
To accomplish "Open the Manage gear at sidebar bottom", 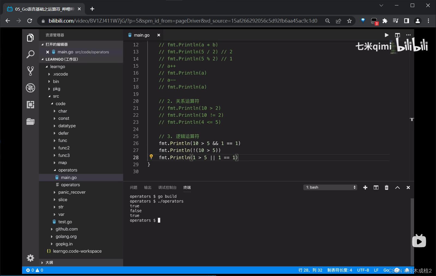I will click(x=30, y=258).
